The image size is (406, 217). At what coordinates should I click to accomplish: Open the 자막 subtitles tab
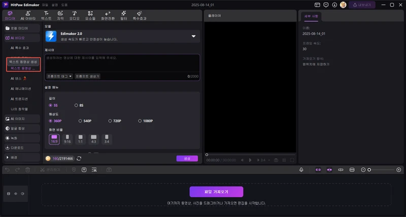coord(60,16)
